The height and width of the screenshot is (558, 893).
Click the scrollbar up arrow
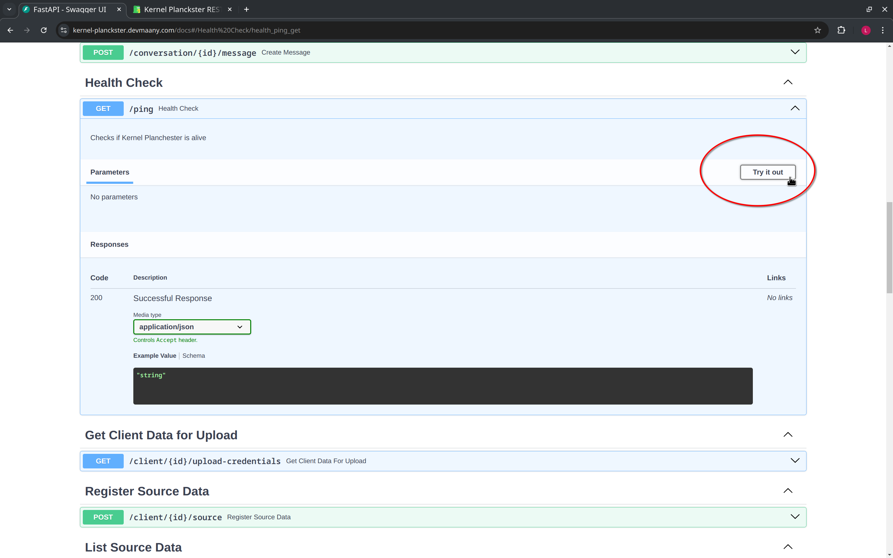coord(889,46)
